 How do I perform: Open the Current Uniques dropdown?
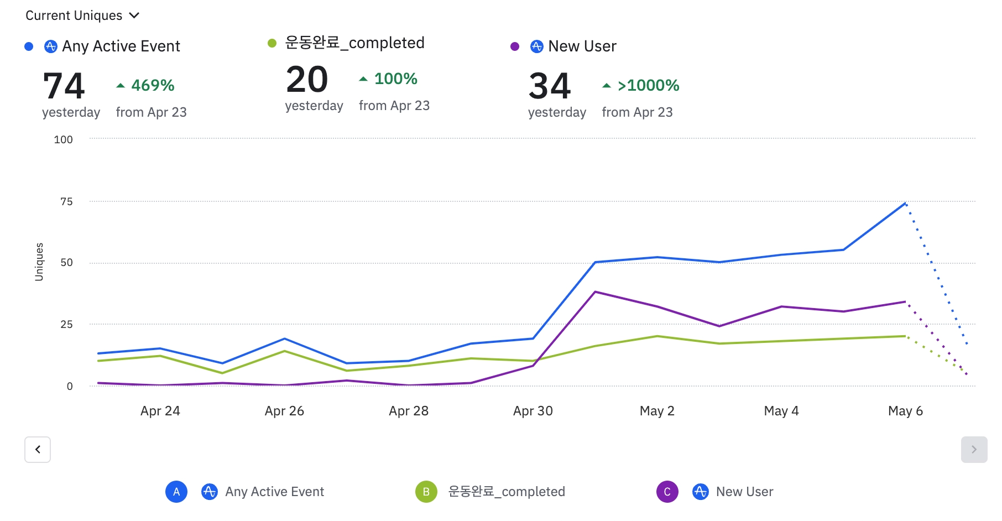pos(82,15)
